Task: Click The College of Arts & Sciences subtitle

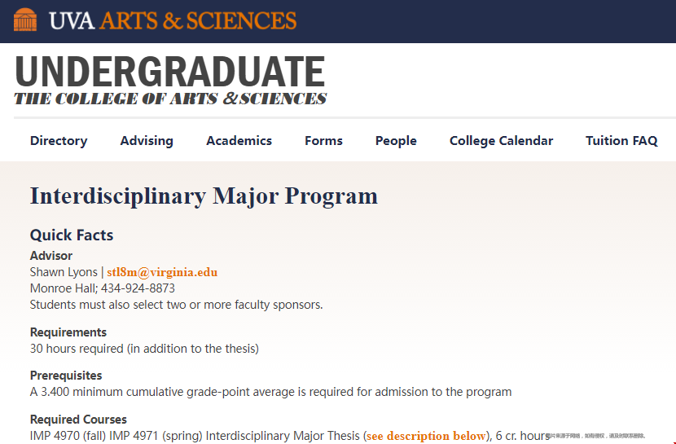Action: click(x=170, y=99)
